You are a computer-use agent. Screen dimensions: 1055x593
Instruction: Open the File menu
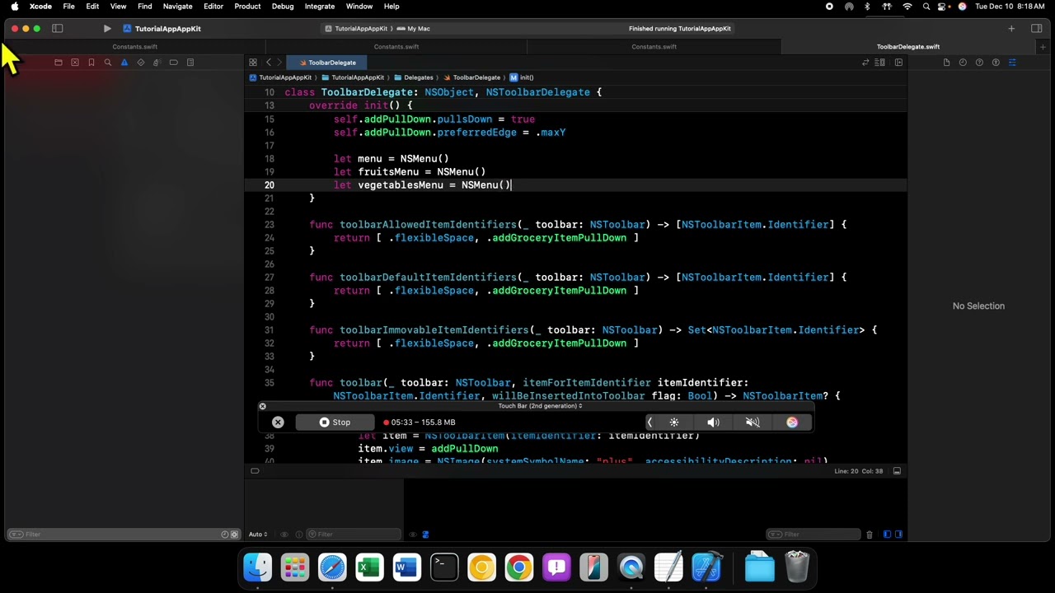pos(69,7)
